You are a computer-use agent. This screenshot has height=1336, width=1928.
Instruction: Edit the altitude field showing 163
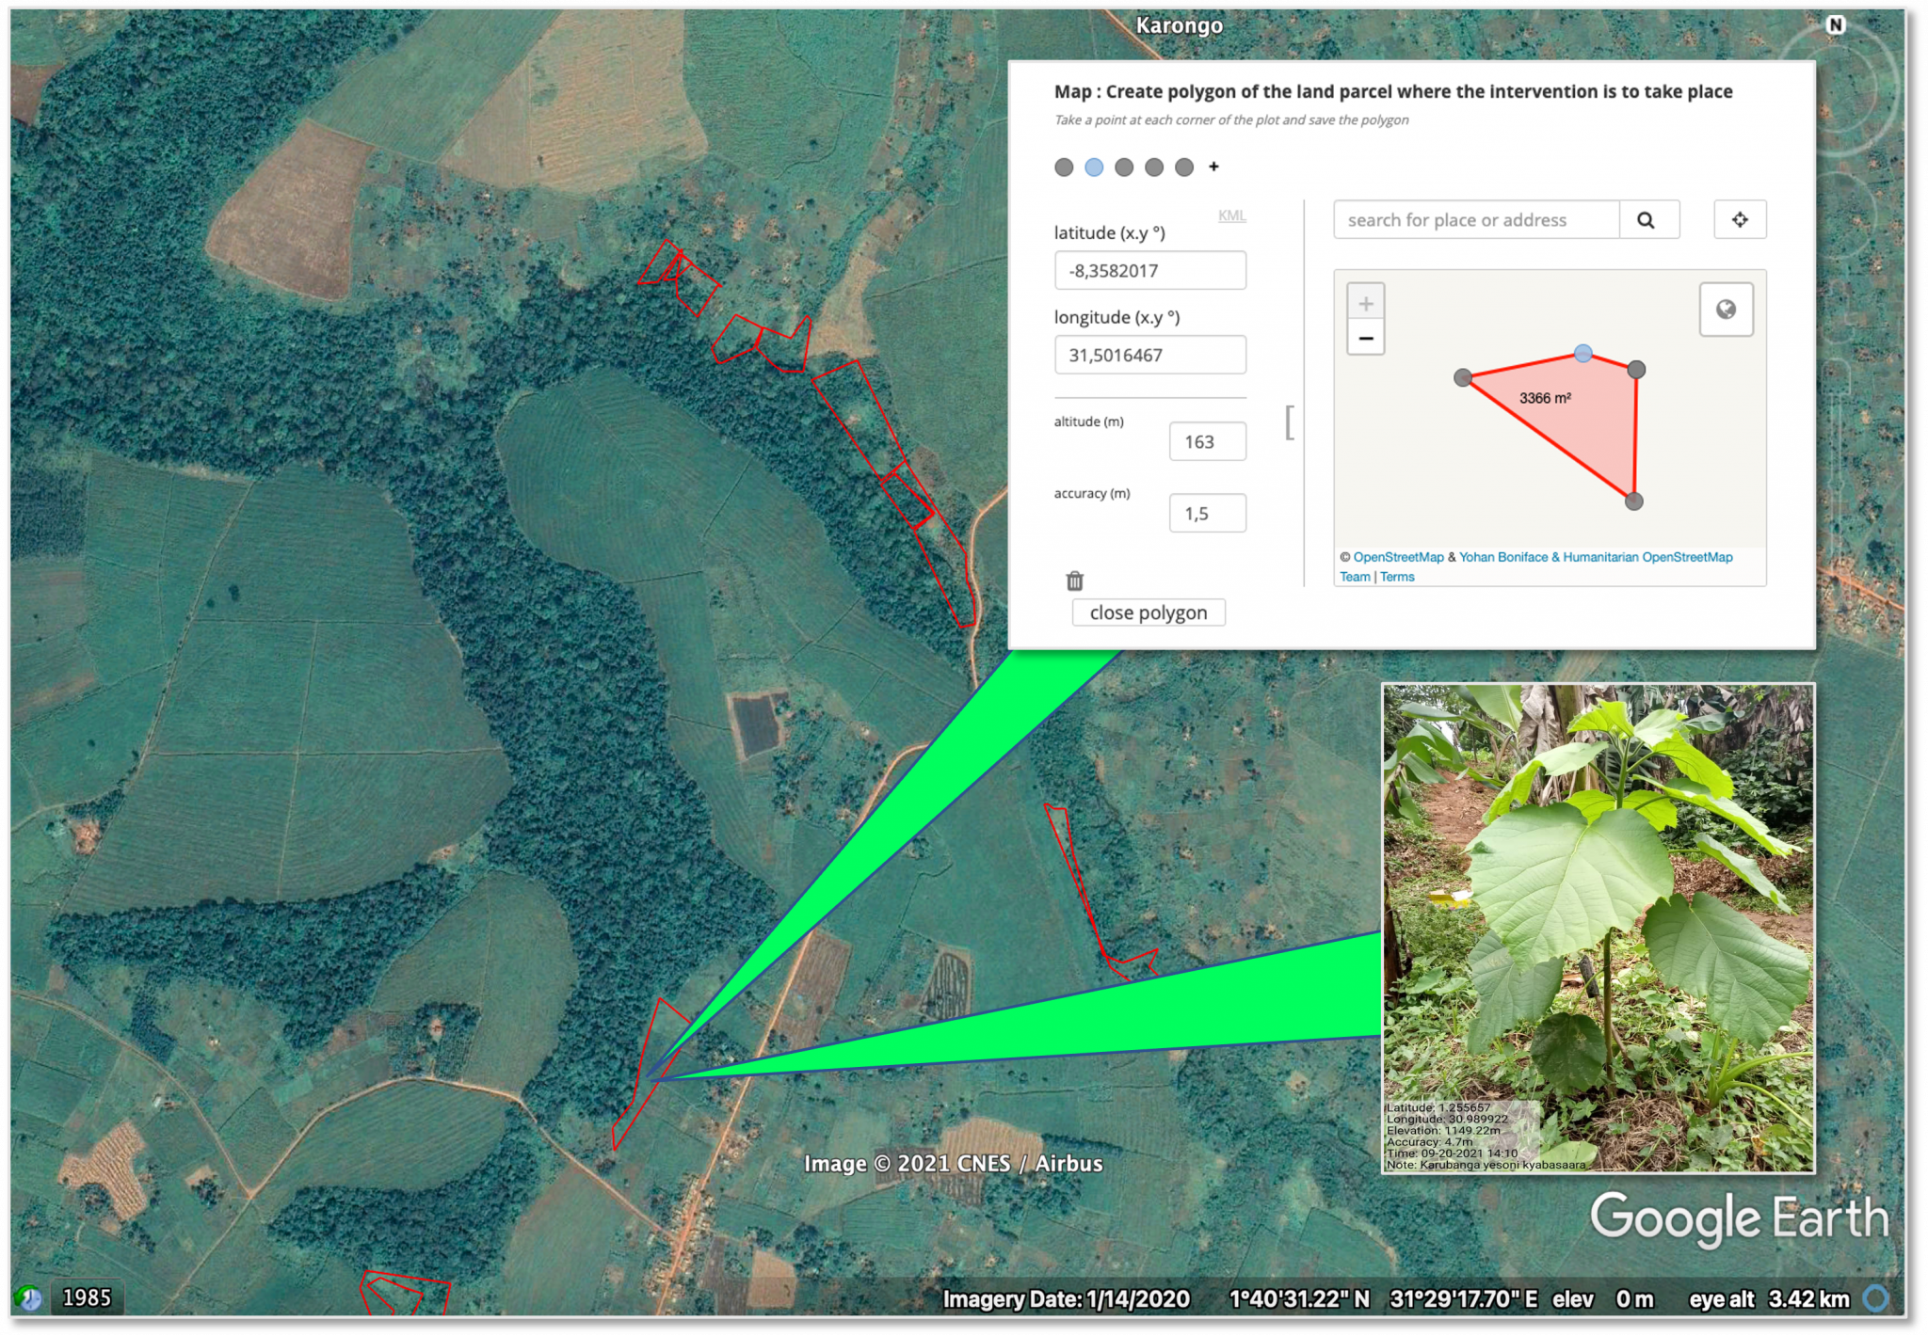(1208, 442)
